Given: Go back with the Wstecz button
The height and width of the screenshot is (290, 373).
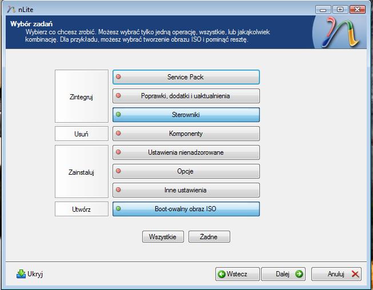Looking at the screenshot, I should click(237, 274).
